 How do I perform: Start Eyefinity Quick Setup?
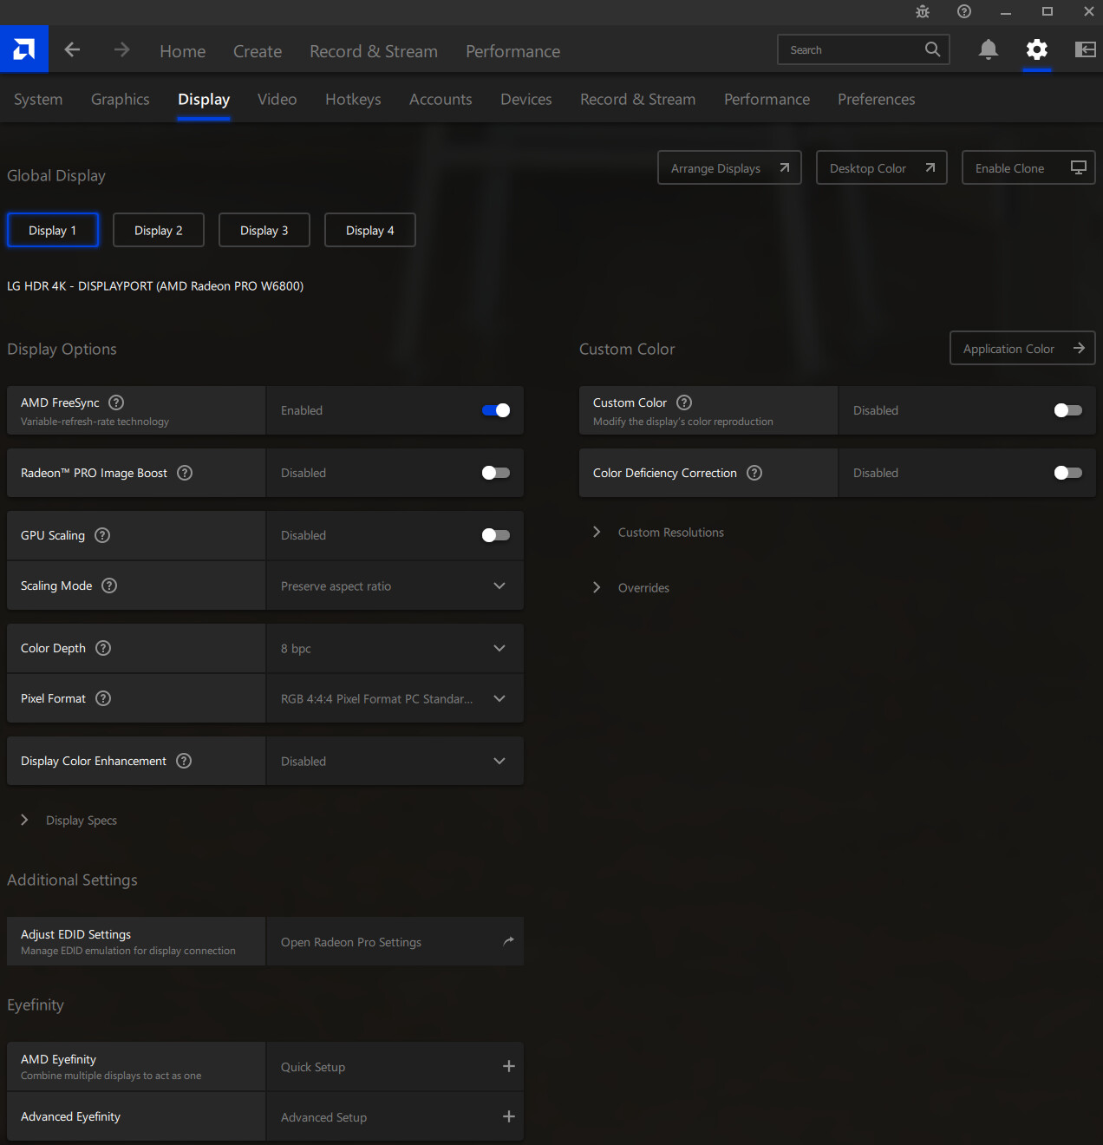[x=395, y=1066]
